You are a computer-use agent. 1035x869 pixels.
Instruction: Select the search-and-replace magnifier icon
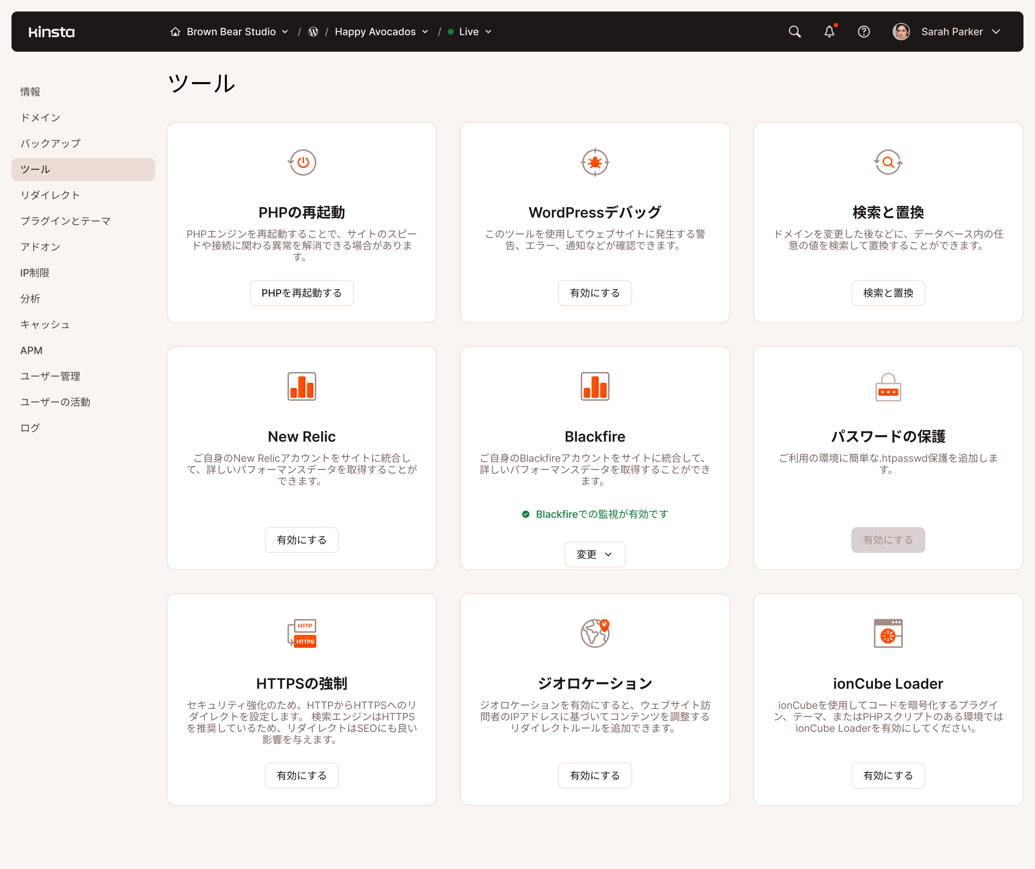pyautogui.click(x=888, y=163)
